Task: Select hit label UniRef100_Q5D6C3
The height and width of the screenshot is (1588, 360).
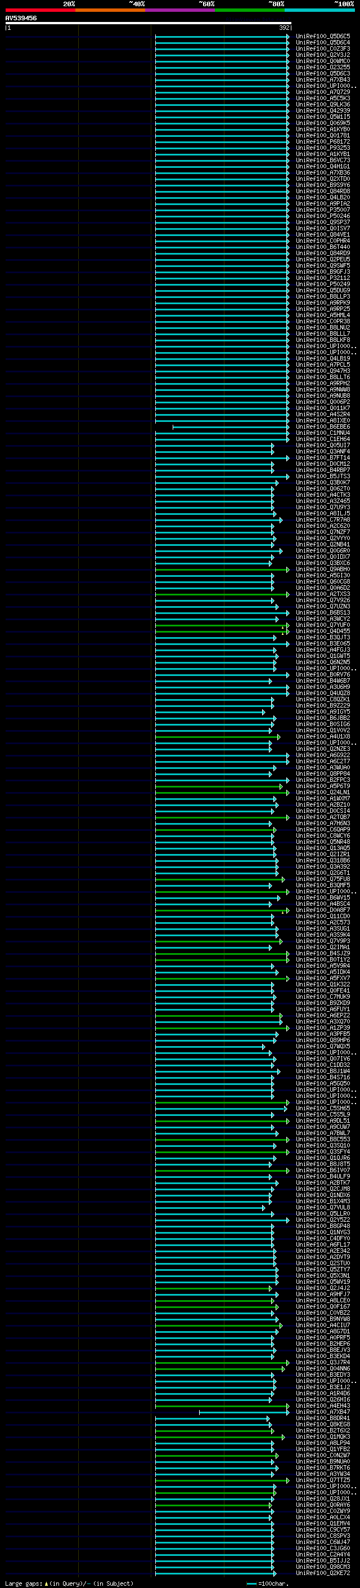Action: point(323,73)
